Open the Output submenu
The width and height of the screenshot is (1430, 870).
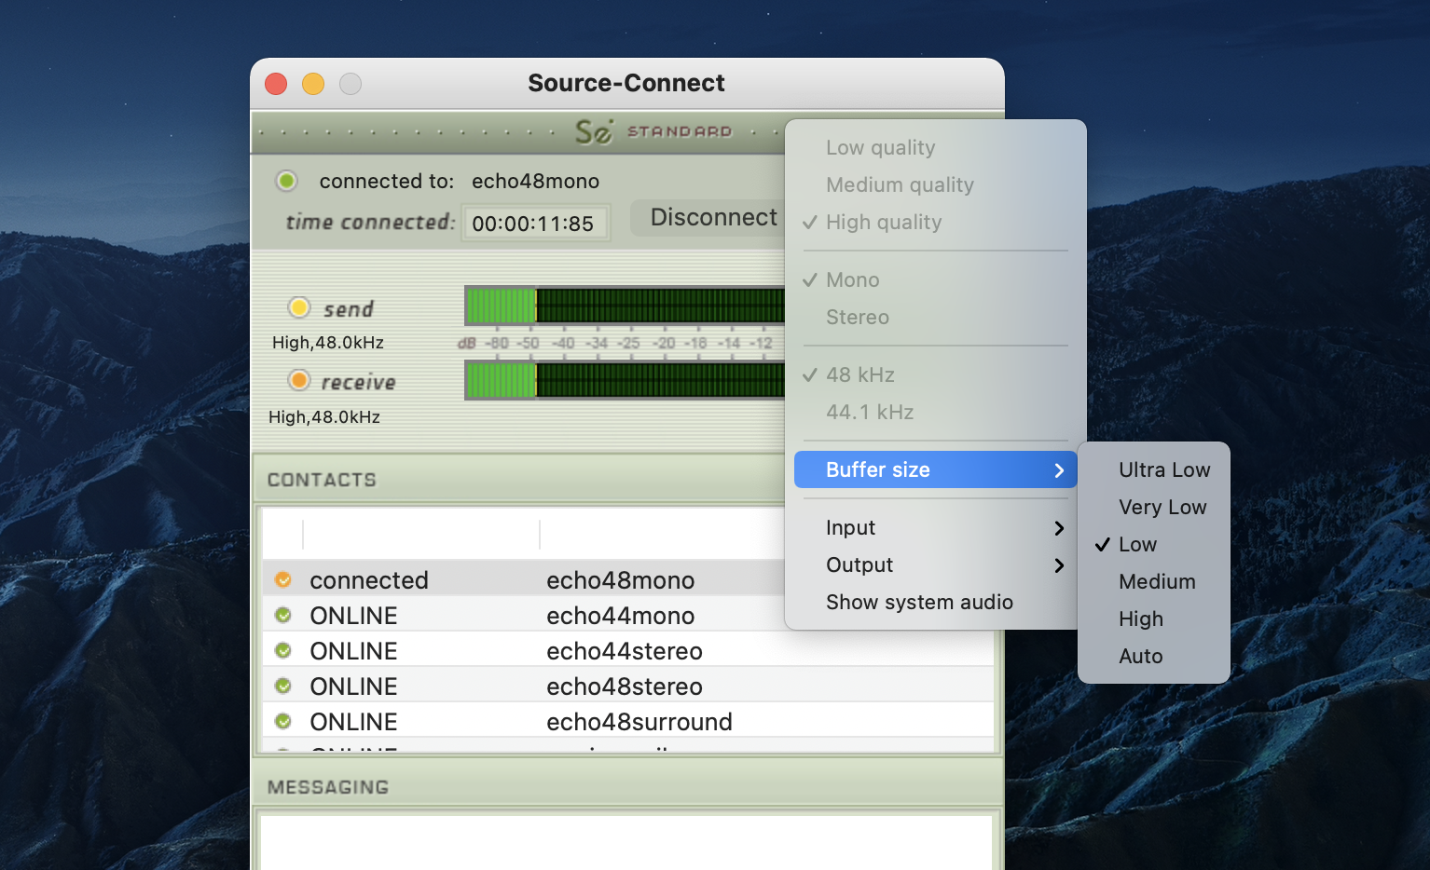coord(935,564)
